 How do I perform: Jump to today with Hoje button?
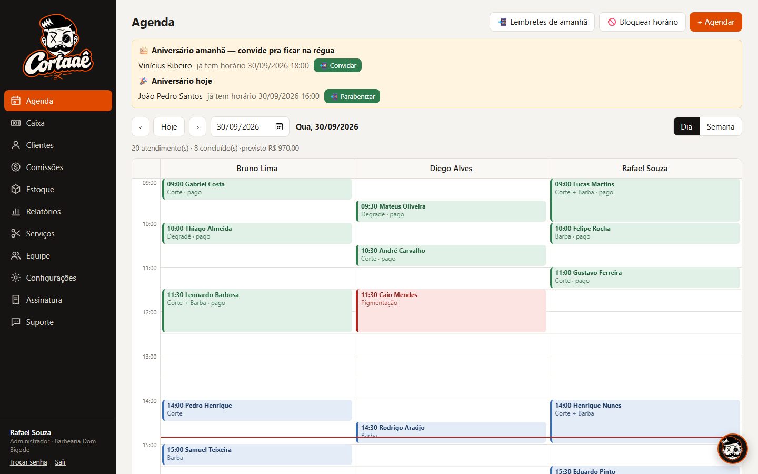[x=169, y=127]
